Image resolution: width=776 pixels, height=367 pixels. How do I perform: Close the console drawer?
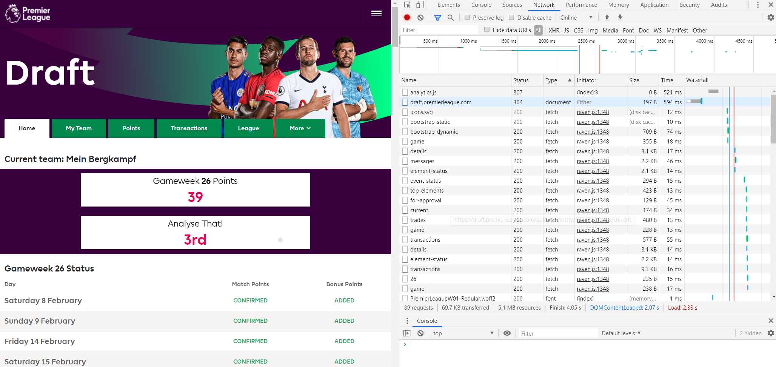tap(771, 321)
